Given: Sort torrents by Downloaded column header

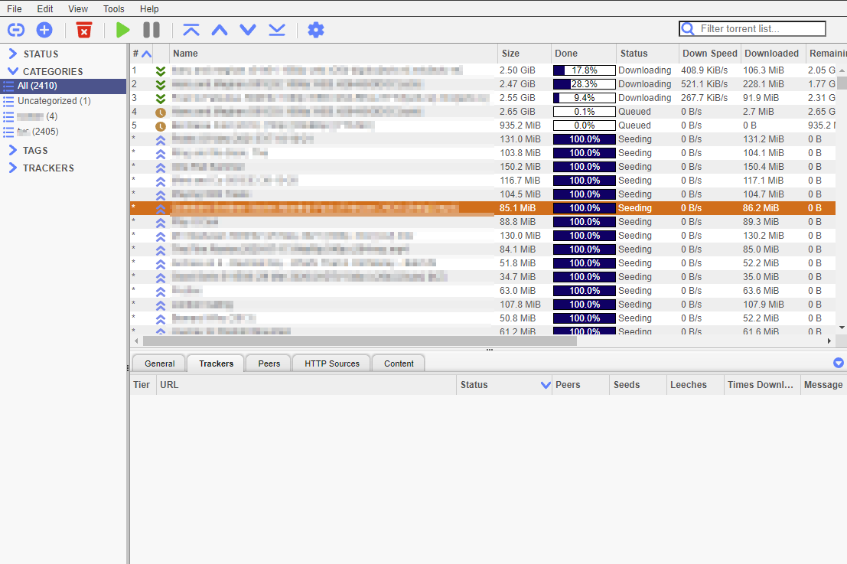Looking at the screenshot, I should tap(773, 54).
